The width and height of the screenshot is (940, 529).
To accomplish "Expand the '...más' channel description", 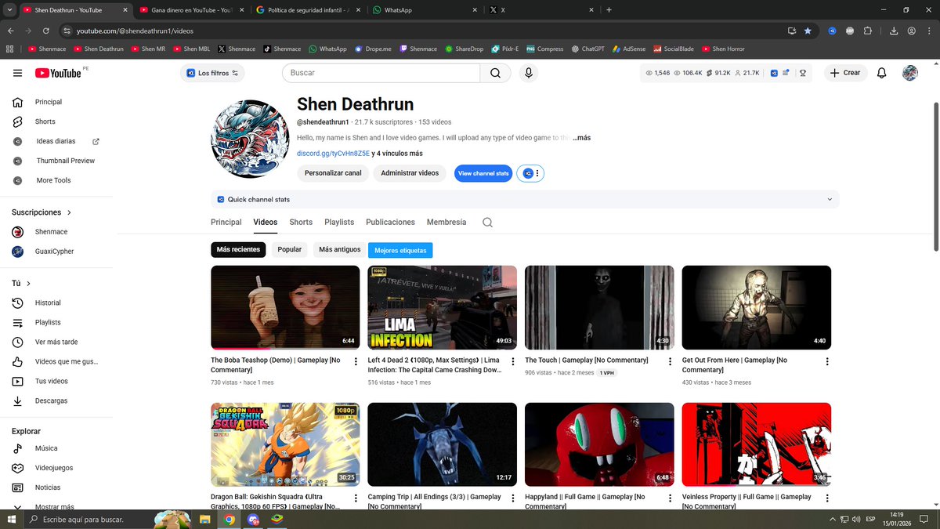I will pyautogui.click(x=580, y=137).
